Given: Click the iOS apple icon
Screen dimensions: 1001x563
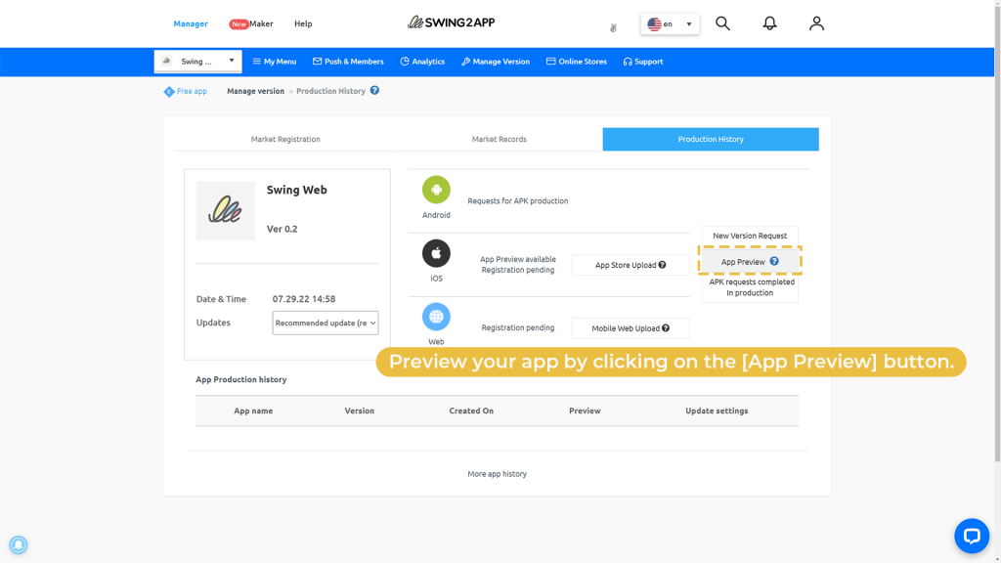Looking at the screenshot, I should (436, 253).
